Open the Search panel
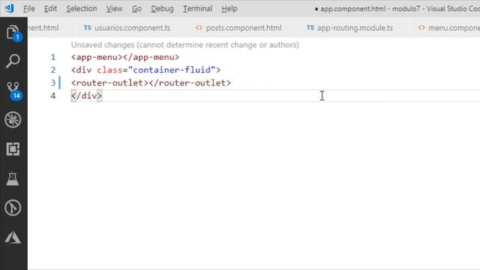Image resolution: width=480 pixels, height=270 pixels. pyautogui.click(x=13, y=61)
